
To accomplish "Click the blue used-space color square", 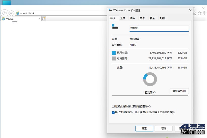I will click(114, 53).
